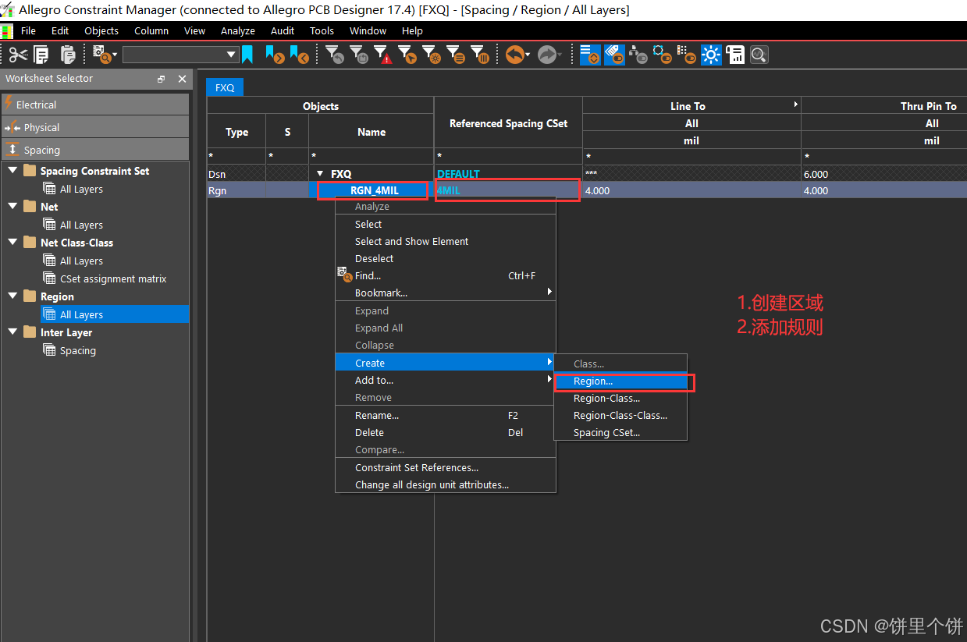The width and height of the screenshot is (967, 642).
Task: Click the Toggle Bookmark icon
Action: pyautogui.click(x=247, y=55)
